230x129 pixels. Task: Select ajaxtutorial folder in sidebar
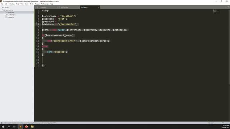(10, 10)
